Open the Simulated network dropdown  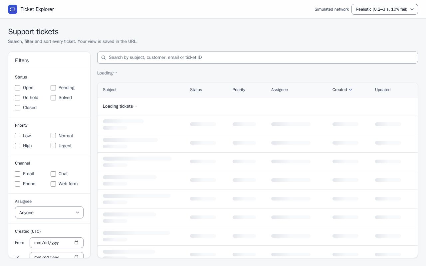(x=384, y=9)
